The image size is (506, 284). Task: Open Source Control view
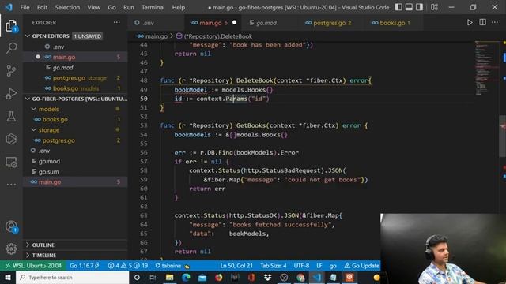(x=11, y=70)
